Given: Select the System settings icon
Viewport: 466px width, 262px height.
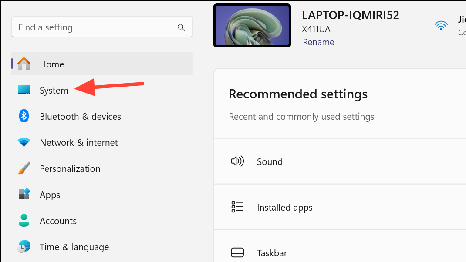Looking at the screenshot, I should tap(24, 90).
